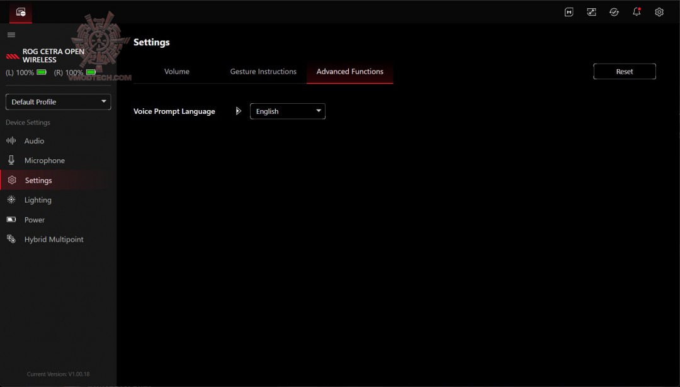The height and width of the screenshot is (387, 680).
Task: Select Settings in the sidebar
Action: (58, 180)
